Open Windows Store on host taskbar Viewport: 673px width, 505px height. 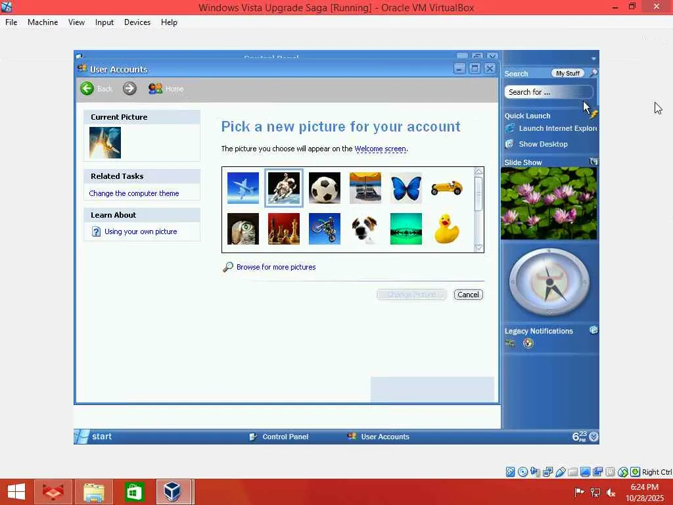tap(134, 492)
